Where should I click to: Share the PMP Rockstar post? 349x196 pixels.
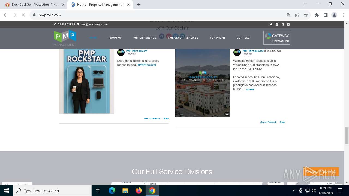click(x=166, y=119)
